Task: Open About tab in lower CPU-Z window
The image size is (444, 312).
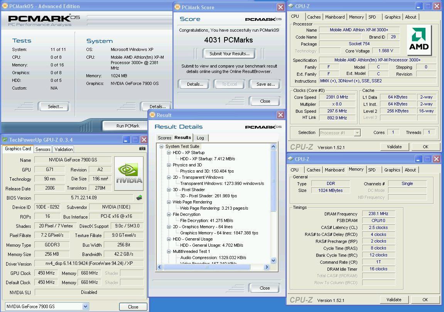Action: [x=410, y=170]
